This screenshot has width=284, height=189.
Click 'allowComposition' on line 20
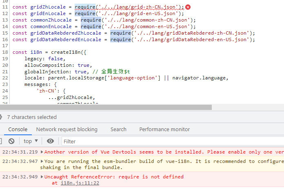[x=48, y=65]
